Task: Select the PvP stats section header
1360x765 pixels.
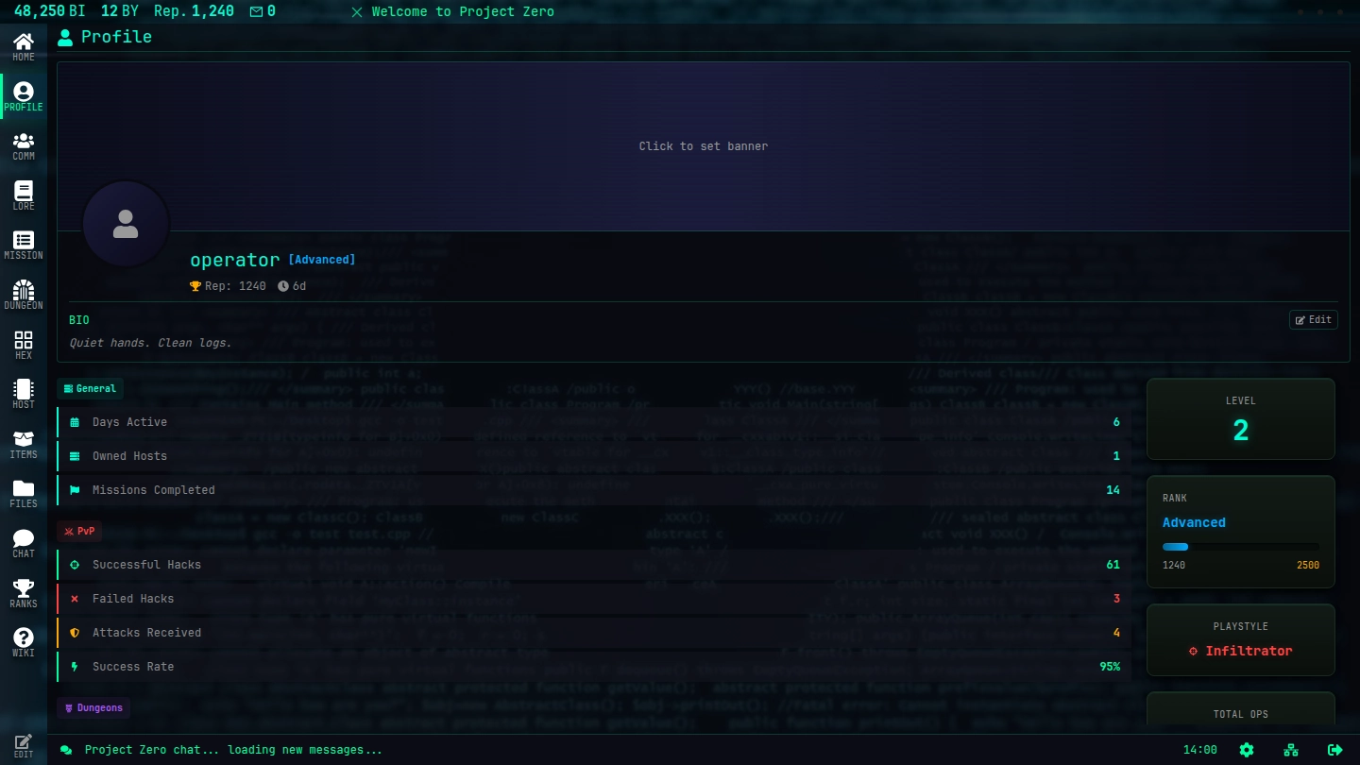Action: pyautogui.click(x=79, y=531)
